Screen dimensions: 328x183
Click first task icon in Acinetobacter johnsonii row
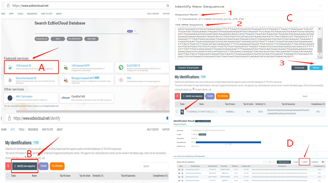(179, 170)
